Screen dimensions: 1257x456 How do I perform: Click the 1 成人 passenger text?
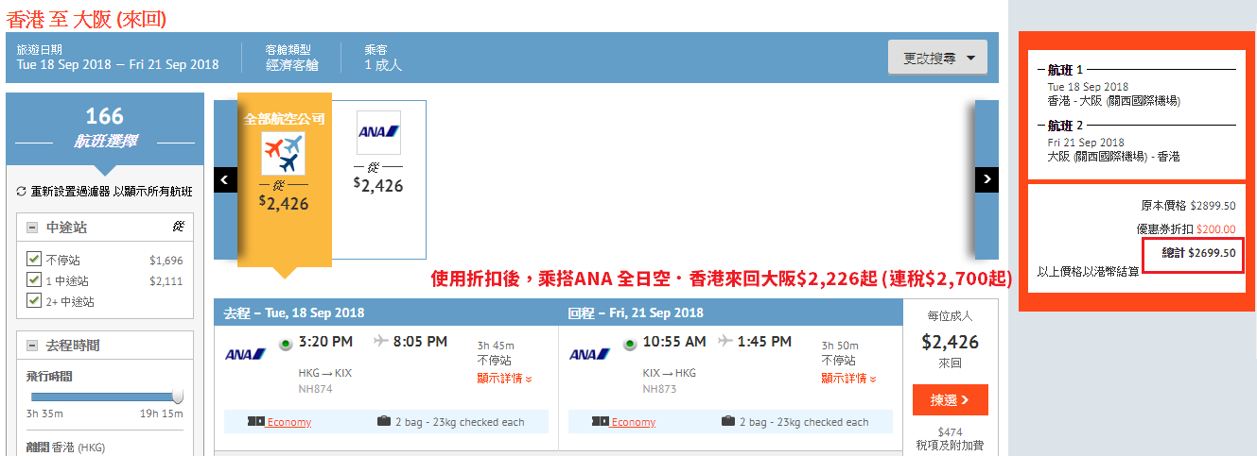383,65
